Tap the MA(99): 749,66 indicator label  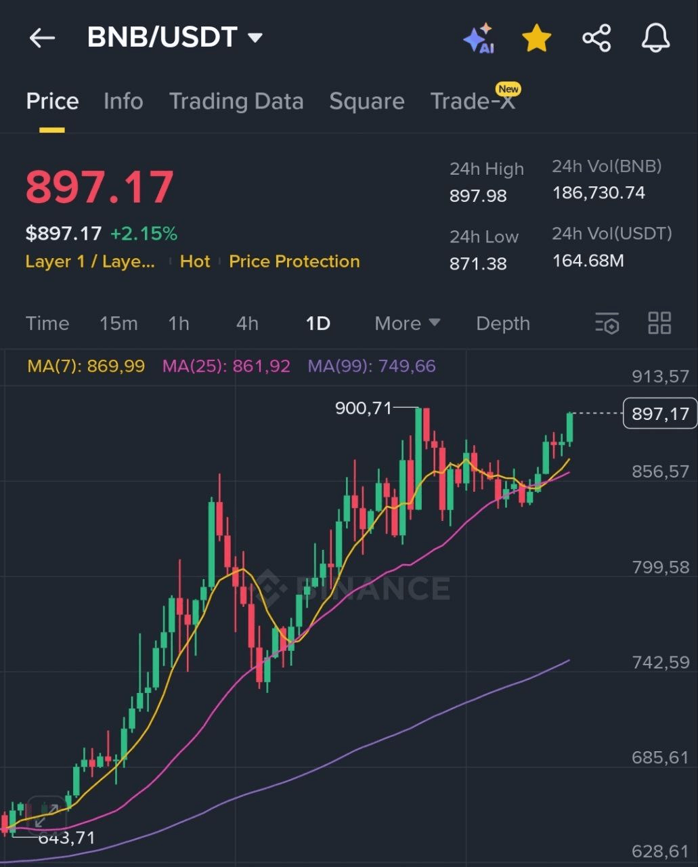[372, 366]
